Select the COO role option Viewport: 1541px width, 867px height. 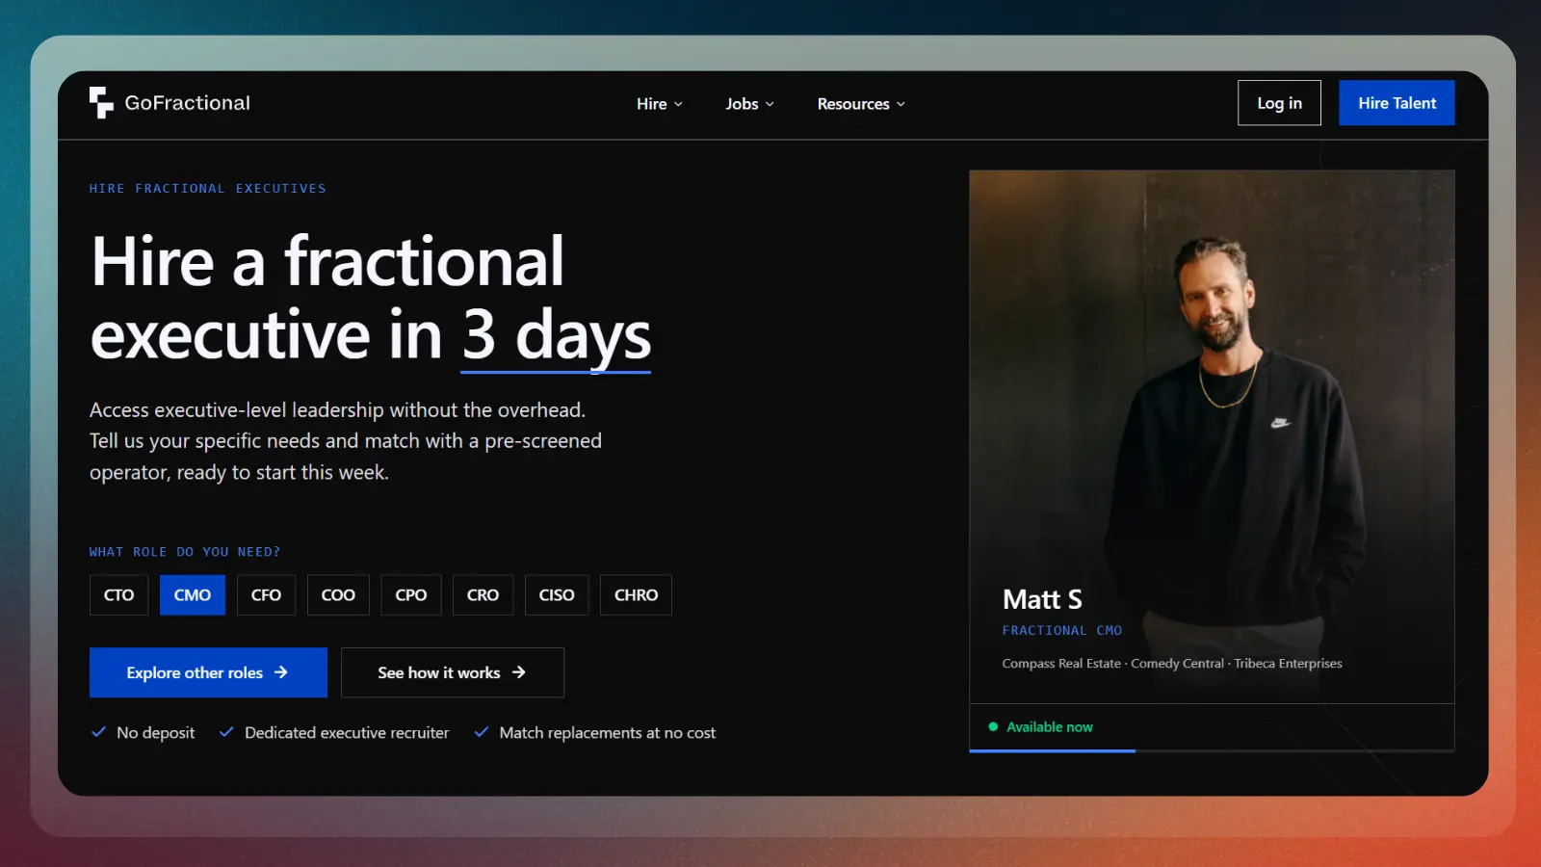(x=338, y=595)
